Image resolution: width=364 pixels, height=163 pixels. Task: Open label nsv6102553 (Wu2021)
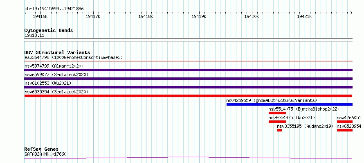48,83
